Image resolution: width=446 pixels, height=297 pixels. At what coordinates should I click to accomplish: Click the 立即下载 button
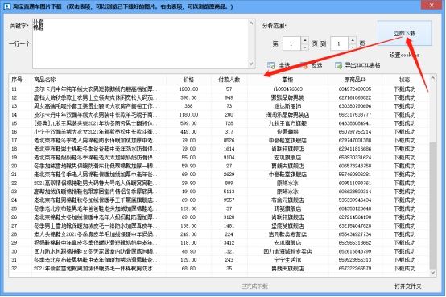(404, 33)
